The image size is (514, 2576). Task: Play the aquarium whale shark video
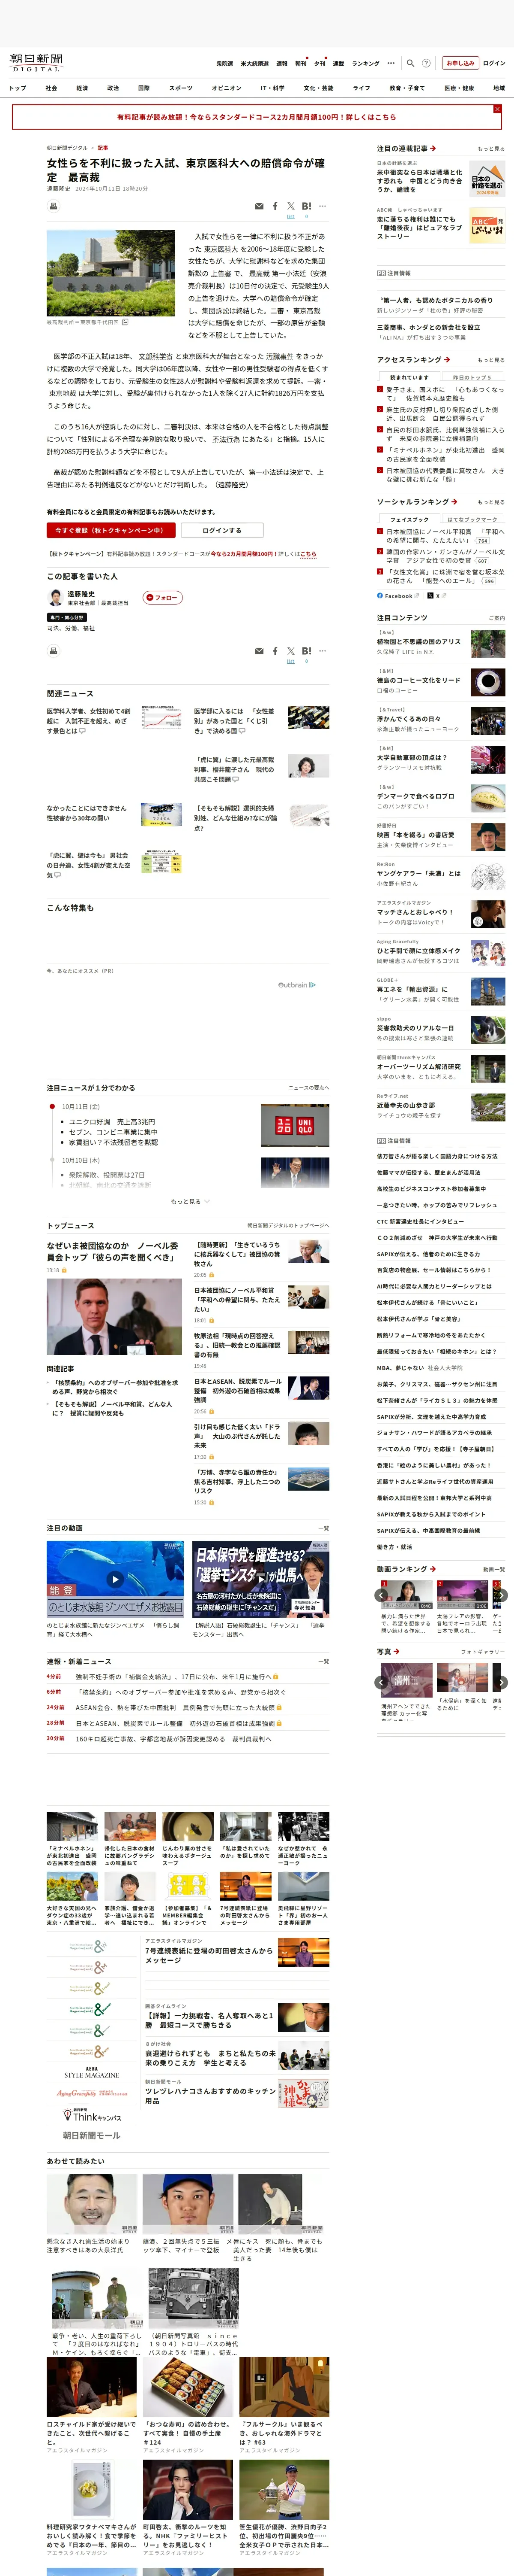[x=115, y=1579]
